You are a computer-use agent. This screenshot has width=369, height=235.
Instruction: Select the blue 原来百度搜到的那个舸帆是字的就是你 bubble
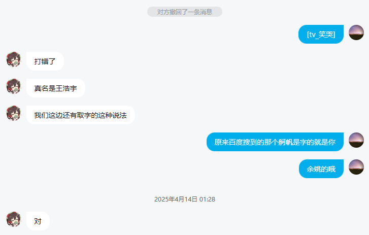click(x=275, y=142)
